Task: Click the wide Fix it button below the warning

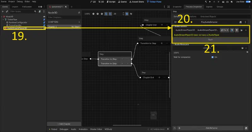Action: click(x=210, y=40)
